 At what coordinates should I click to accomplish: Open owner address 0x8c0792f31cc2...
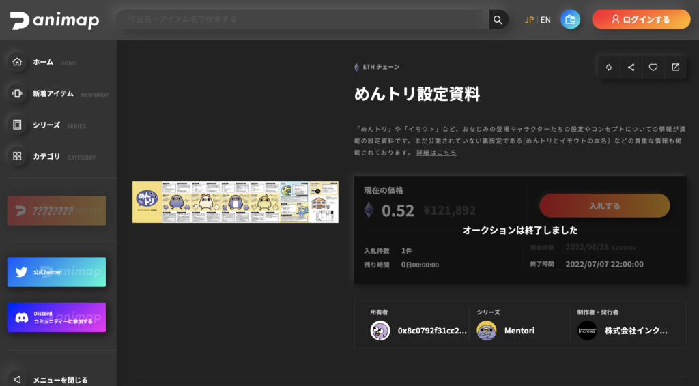tap(432, 331)
